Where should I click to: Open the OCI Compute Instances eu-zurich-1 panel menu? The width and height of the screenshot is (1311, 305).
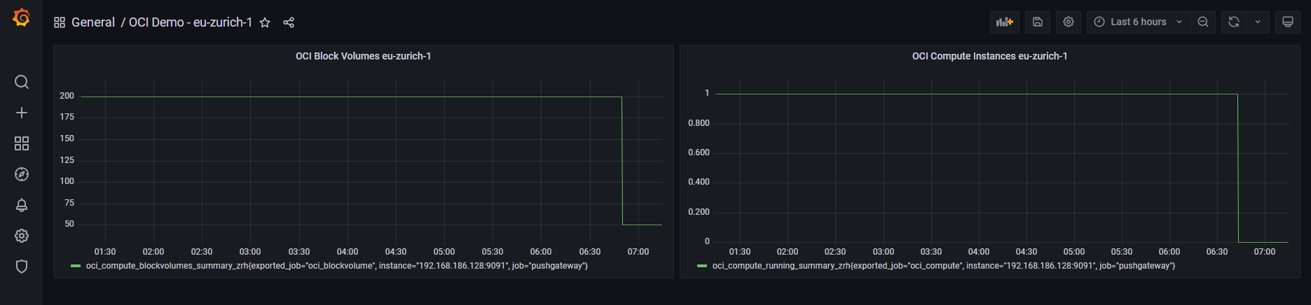click(989, 56)
